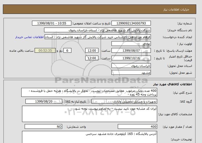Click the delivery city field 'مشهد'
The image size is (202, 143).
point(131,73)
